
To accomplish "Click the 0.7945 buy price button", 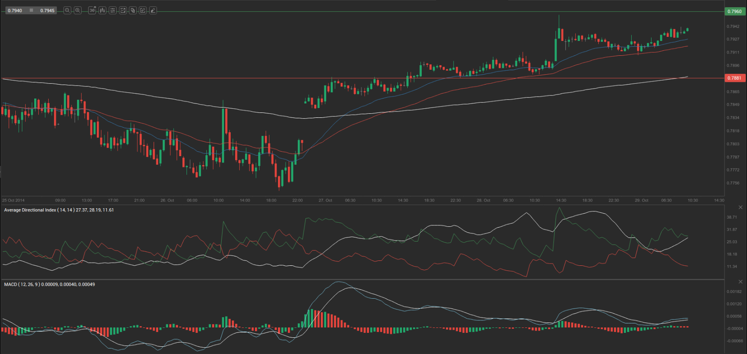I will point(47,10).
